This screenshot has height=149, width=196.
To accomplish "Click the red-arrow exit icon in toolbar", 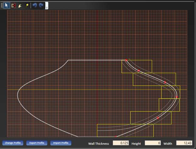I will 14,6.
